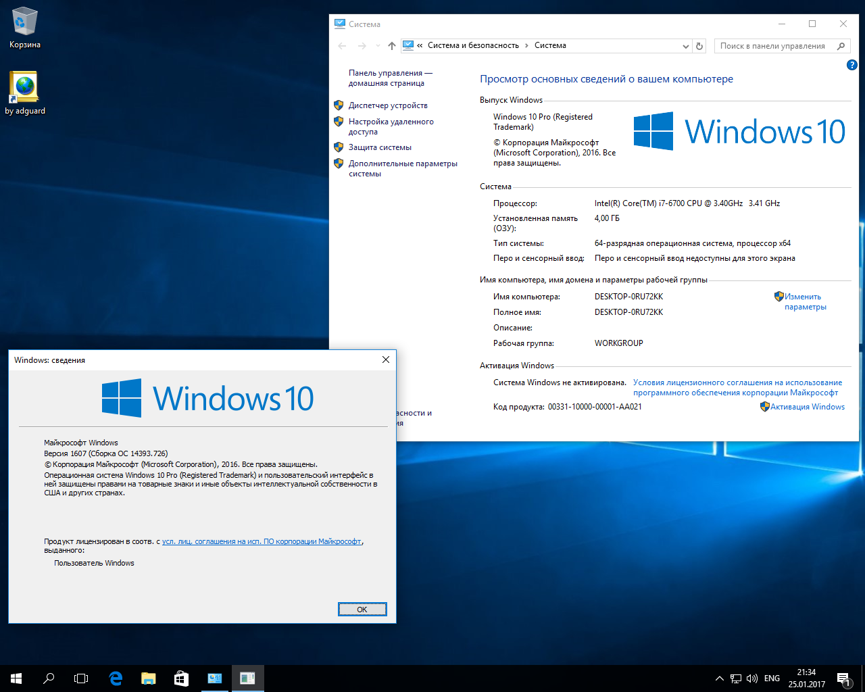Open File Explorer from the taskbar
This screenshot has width=865, height=692.
click(148, 678)
